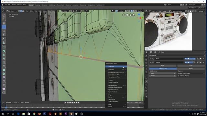207x116 pixels.
Task: Open the Global transform orientation dropdown
Action: (65, 11)
